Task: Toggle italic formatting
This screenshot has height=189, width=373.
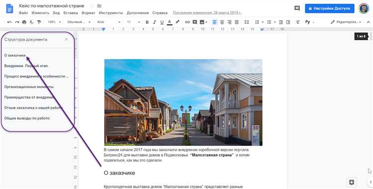Action: click(154, 22)
